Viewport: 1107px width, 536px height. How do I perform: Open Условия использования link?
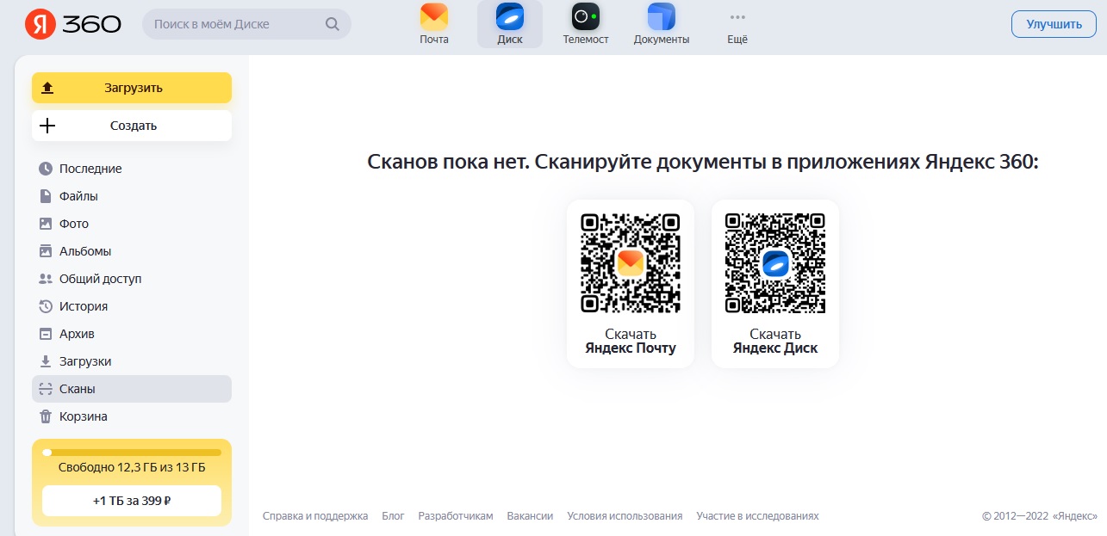625,516
